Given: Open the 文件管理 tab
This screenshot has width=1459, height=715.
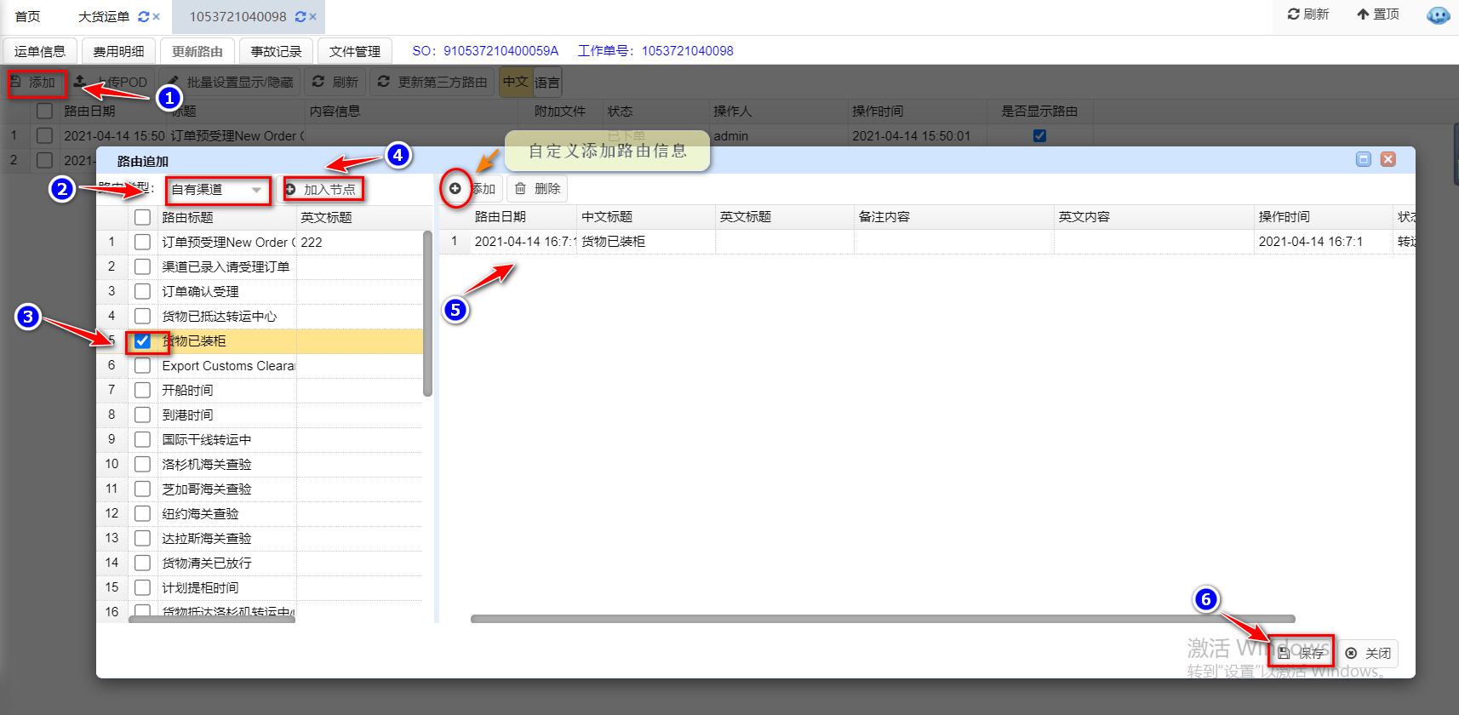Looking at the screenshot, I should pyautogui.click(x=354, y=52).
